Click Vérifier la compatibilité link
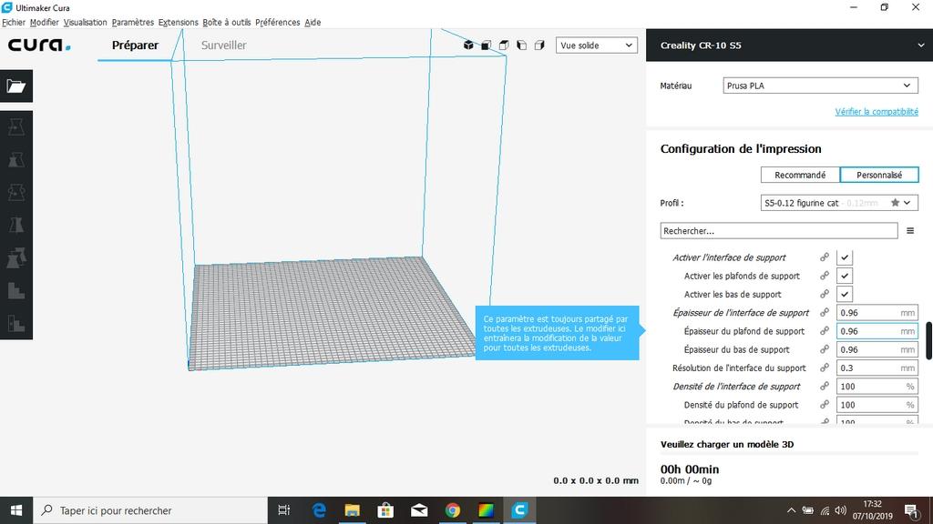This screenshot has width=933, height=524. [877, 112]
